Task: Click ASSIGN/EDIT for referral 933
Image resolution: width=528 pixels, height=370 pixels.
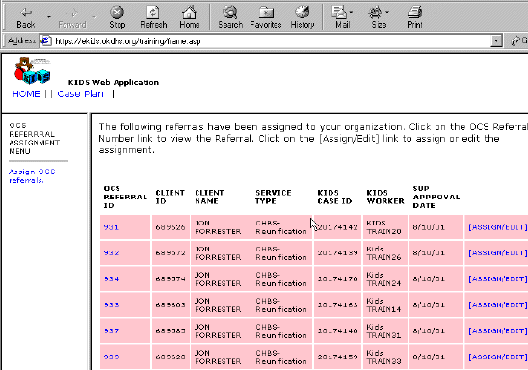Action: click(498, 304)
